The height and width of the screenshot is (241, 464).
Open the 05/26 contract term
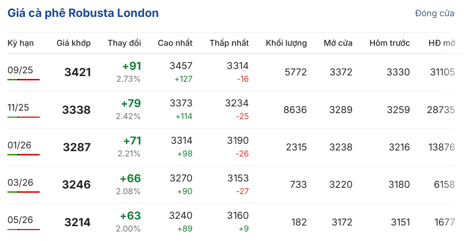coord(20,220)
